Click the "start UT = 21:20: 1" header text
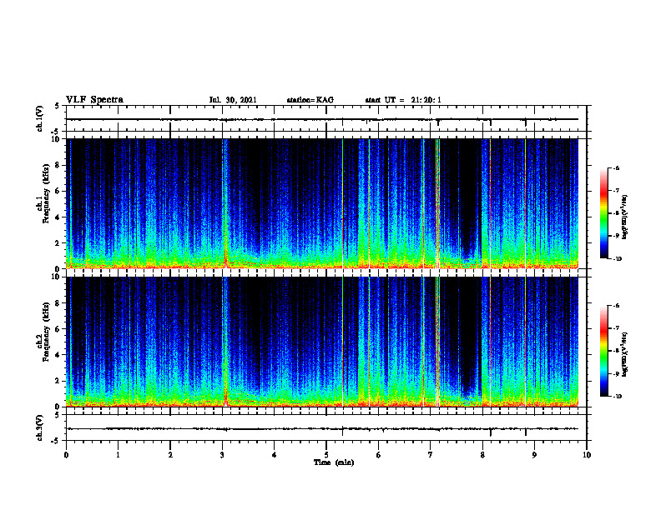661x510 pixels. pos(403,100)
